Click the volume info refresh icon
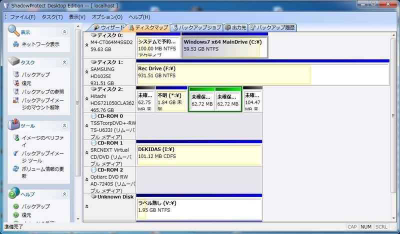400x234 pixels. click(x=16, y=168)
